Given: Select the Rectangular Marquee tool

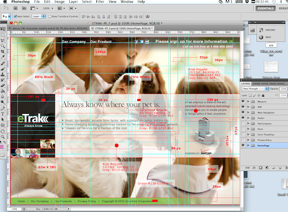Looking at the screenshot, I should click(3, 35).
